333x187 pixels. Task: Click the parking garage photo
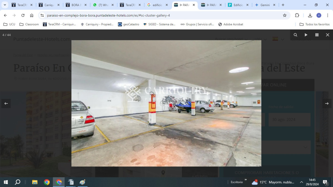pyautogui.click(x=166, y=103)
